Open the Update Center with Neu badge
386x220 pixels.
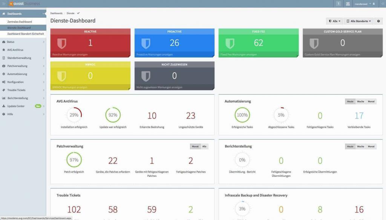coord(16,106)
